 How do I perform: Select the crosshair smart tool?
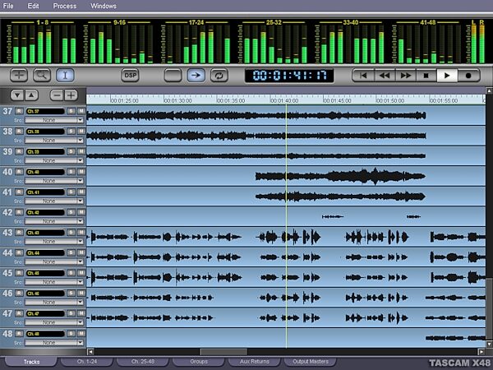[x=19, y=76]
